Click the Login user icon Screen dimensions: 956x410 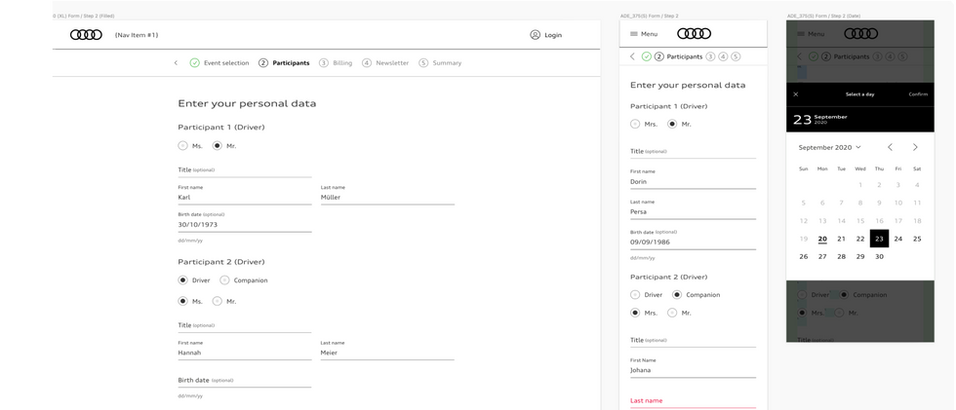coord(535,35)
